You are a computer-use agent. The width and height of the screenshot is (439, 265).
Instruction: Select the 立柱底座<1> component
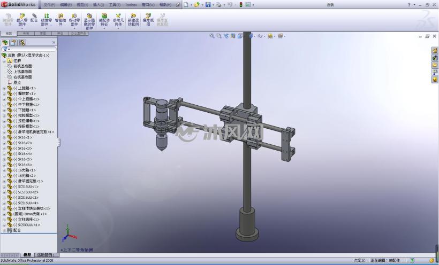[x=26, y=220]
